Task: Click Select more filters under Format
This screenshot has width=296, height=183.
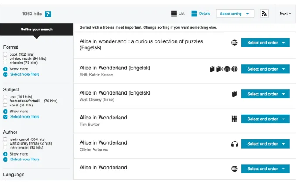Action: pyautogui.click(x=25, y=75)
